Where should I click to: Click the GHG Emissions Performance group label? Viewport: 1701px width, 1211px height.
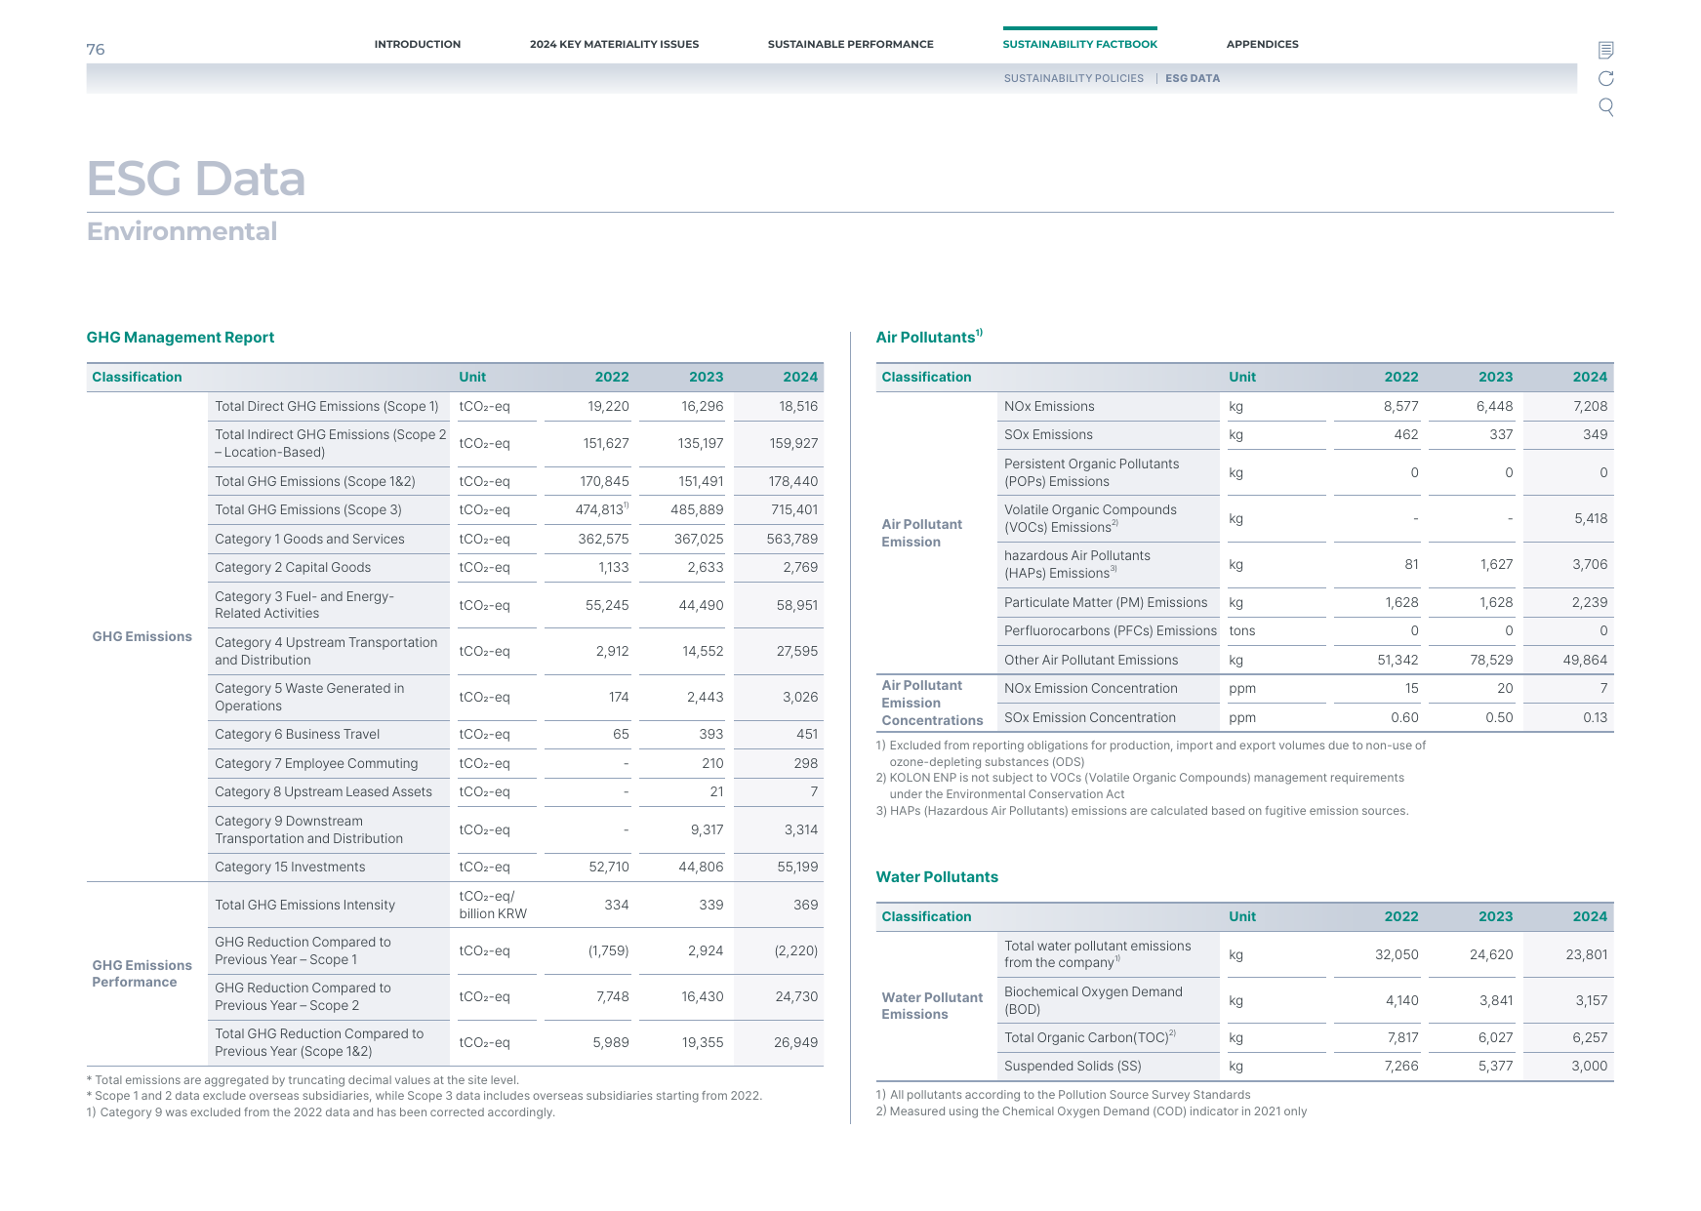(142, 974)
